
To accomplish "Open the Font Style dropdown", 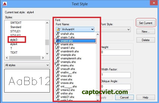I will (116, 30).
